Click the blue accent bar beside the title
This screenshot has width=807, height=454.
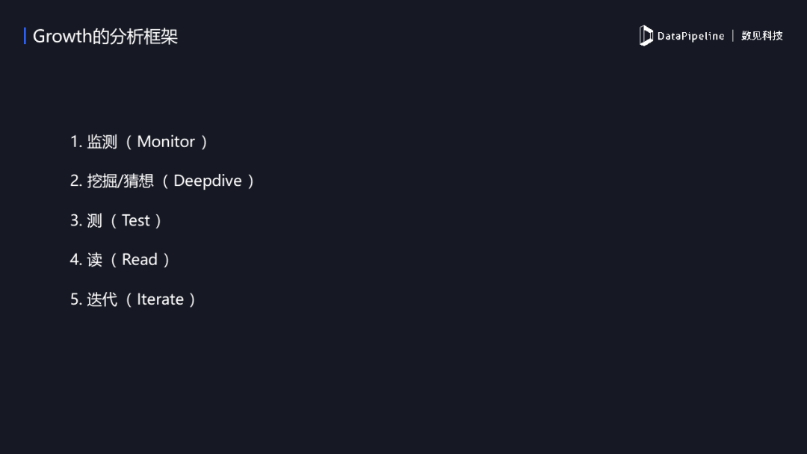click(x=25, y=36)
